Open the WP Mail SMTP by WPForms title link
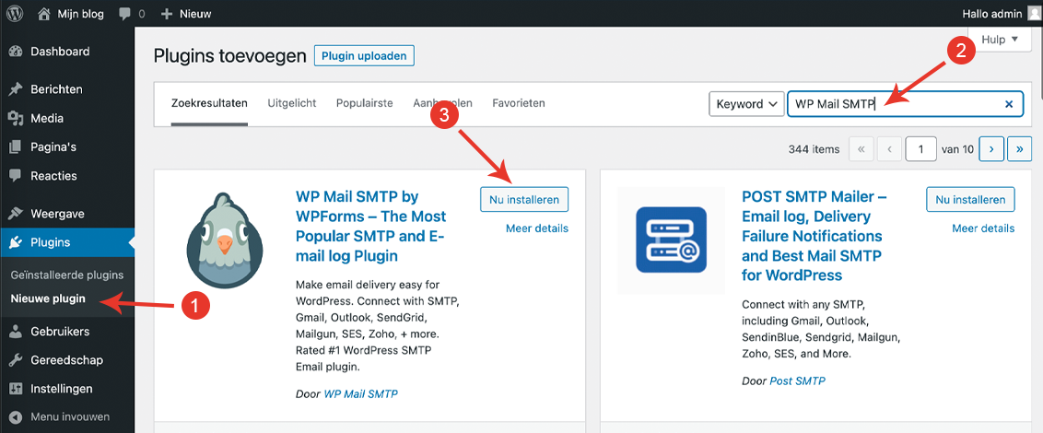The image size is (1043, 433). pos(371,226)
